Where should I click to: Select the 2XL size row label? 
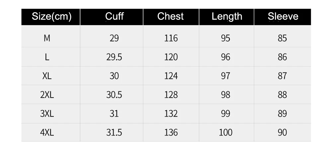[47, 95]
